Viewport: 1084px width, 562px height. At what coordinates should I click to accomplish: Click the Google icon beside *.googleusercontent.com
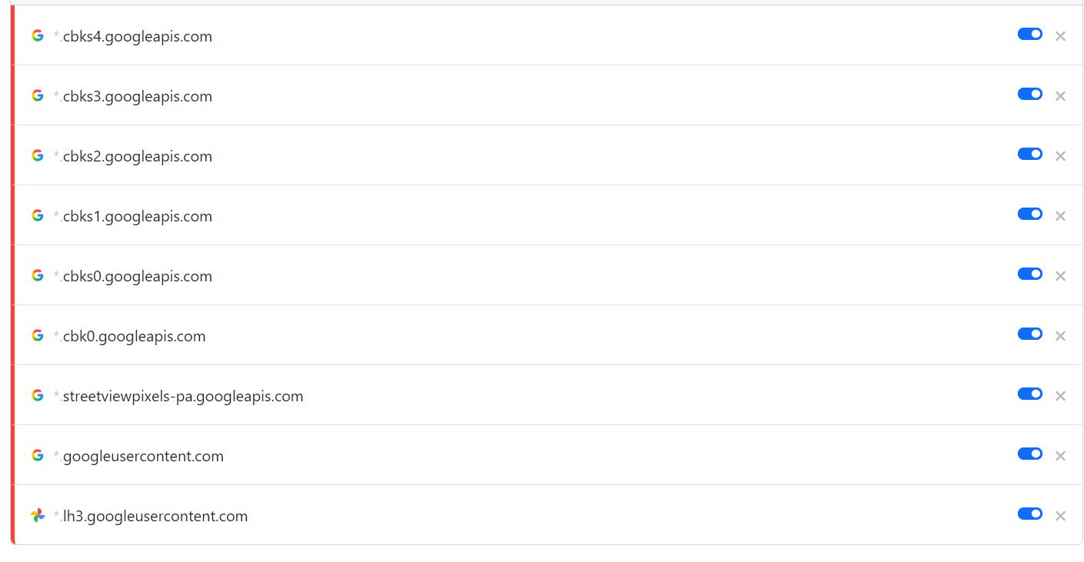coord(38,455)
